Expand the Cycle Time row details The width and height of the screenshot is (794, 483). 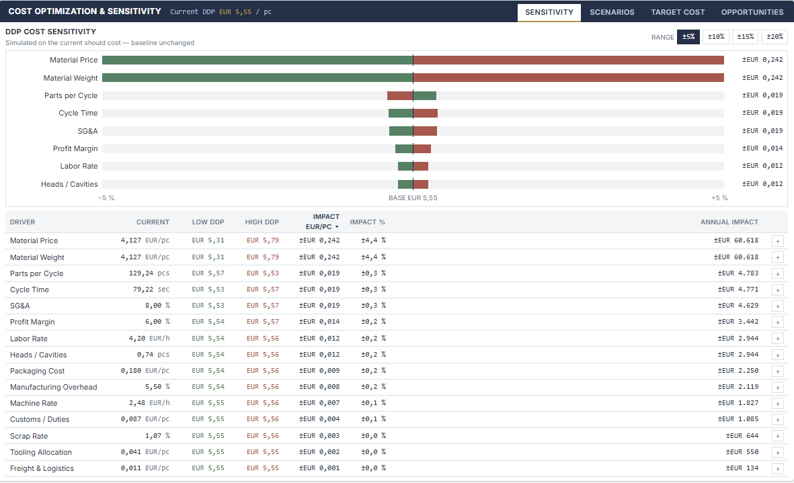pyautogui.click(x=778, y=290)
